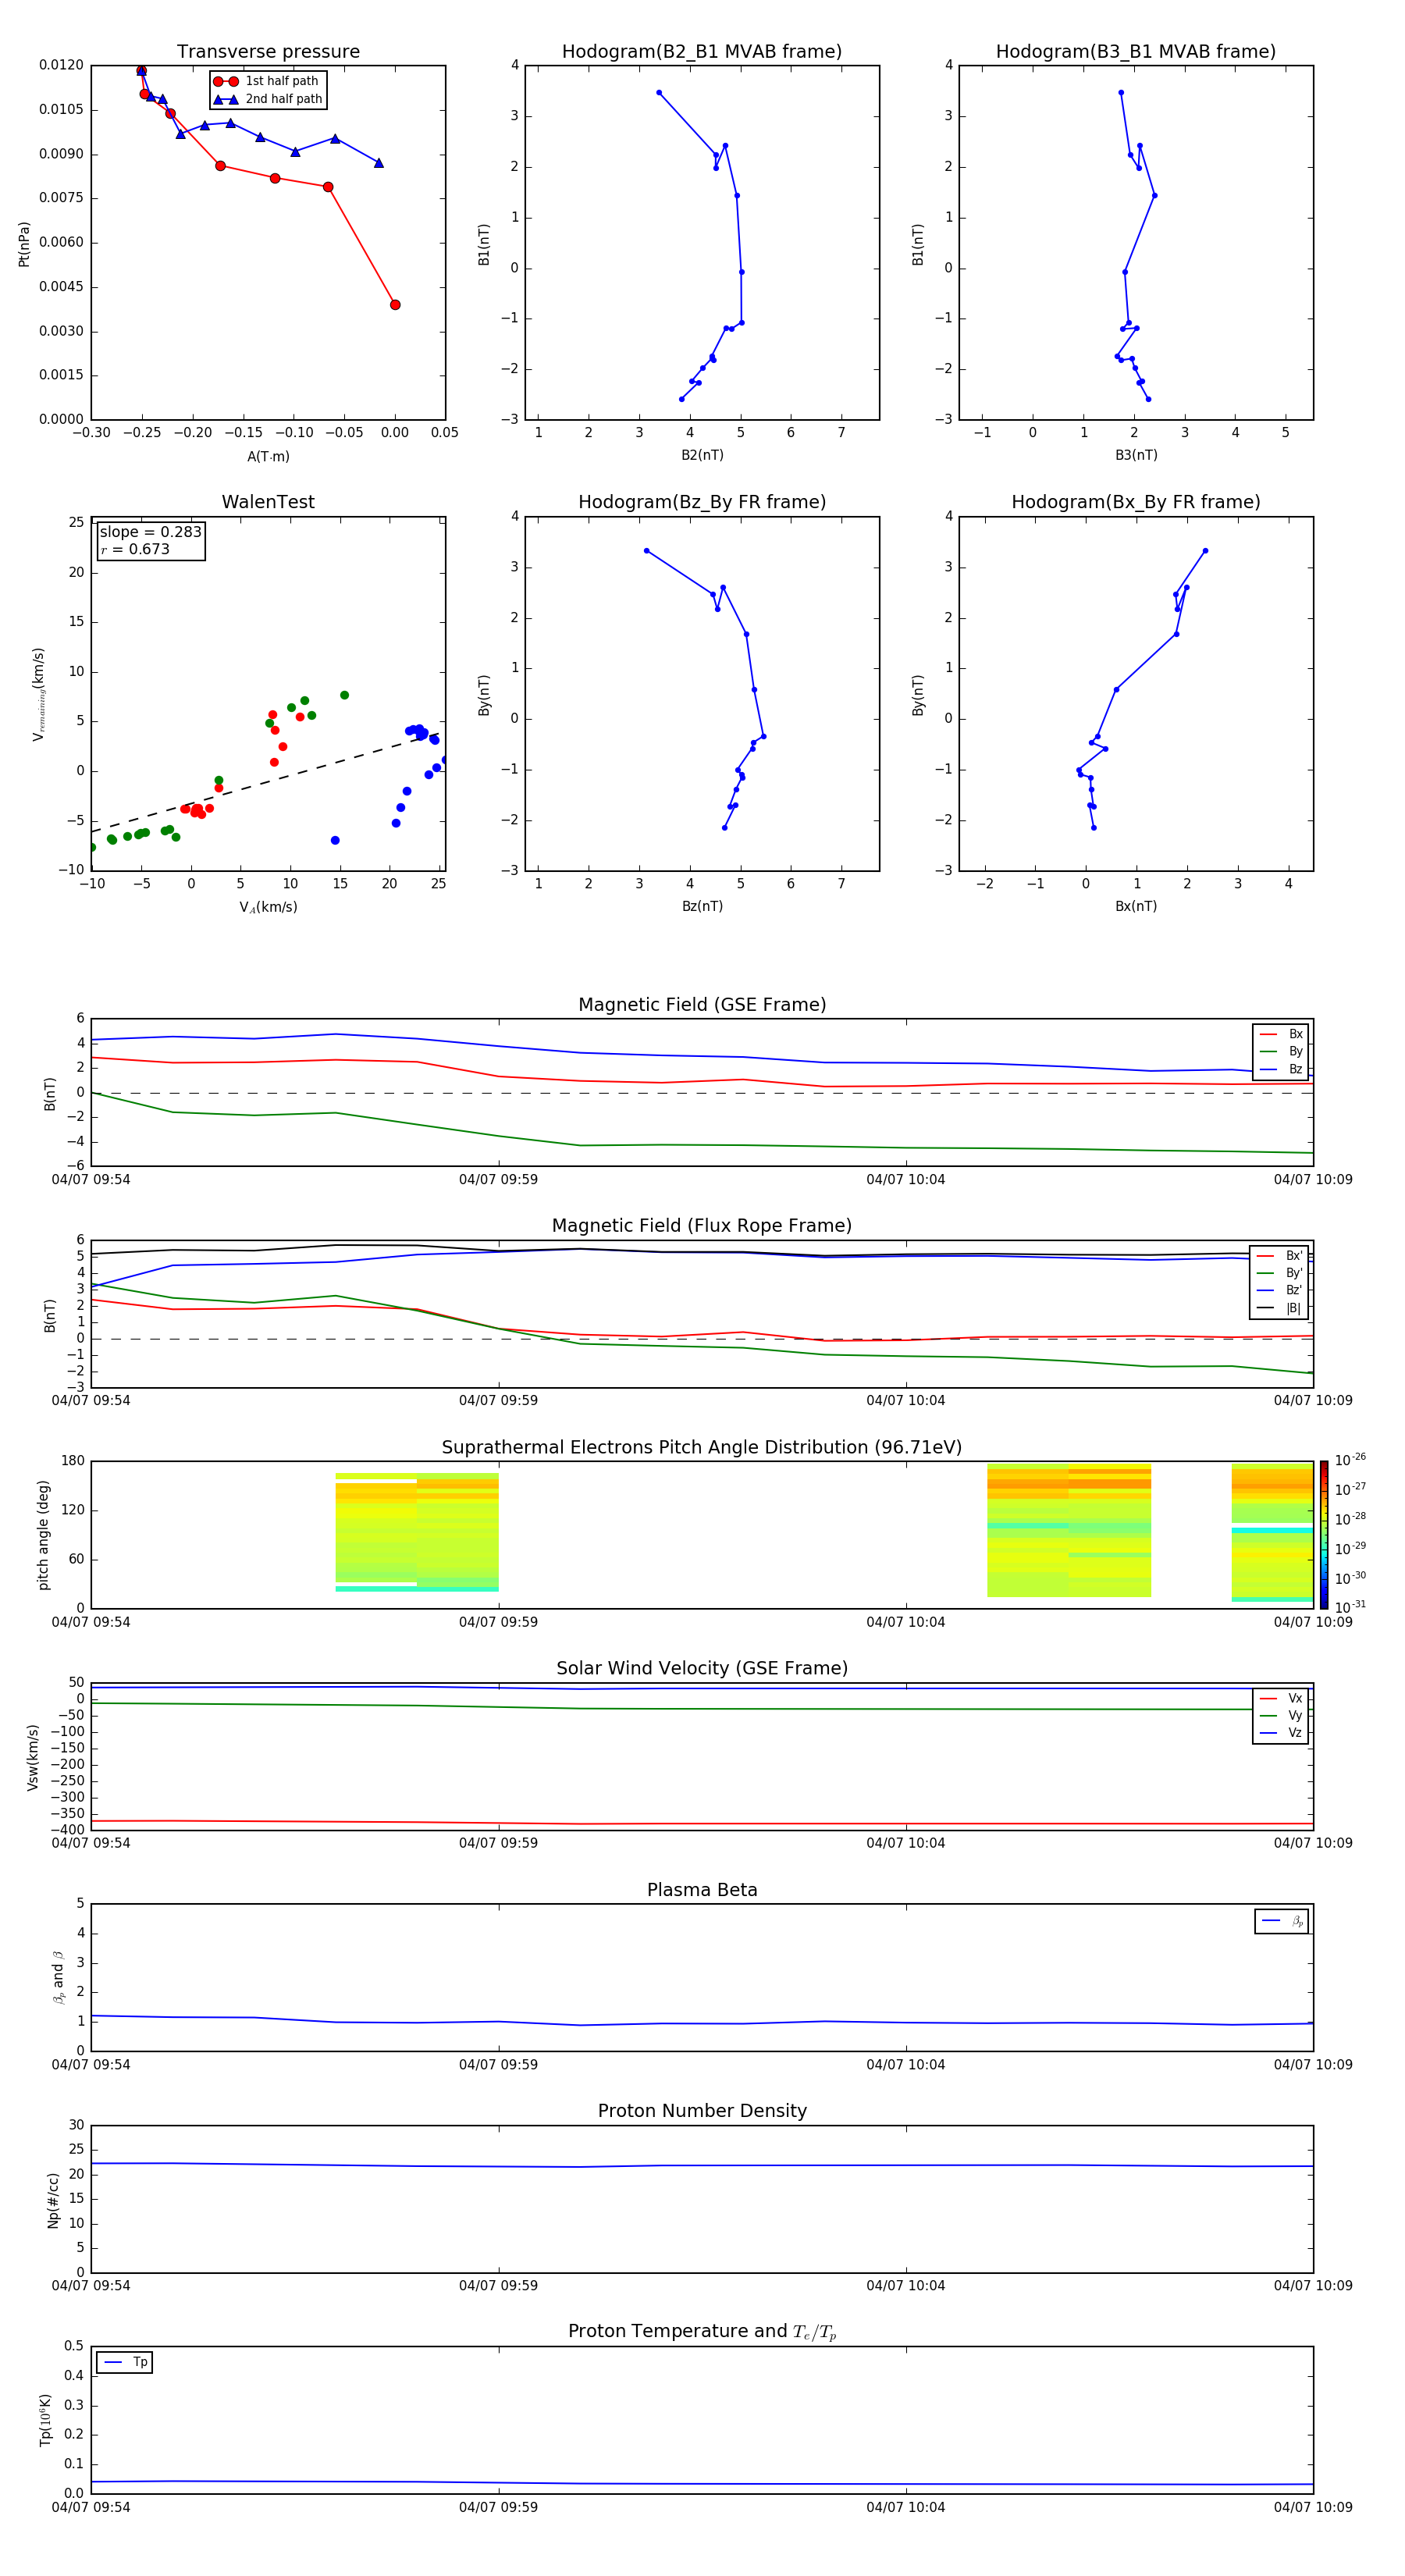Screen dimensions: 1405x2576
Task: Click the "Np(#/cc)" y-axis label
Action: click(53, 2200)
